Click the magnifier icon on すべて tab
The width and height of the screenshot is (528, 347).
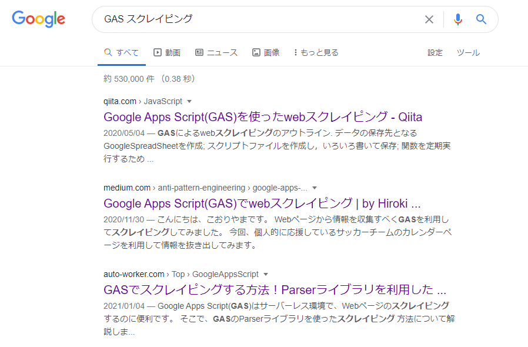coord(108,52)
